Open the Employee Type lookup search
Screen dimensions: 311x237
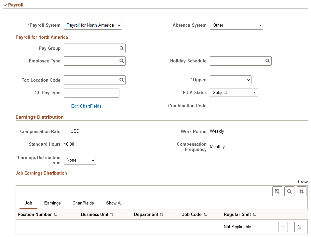click(x=121, y=61)
